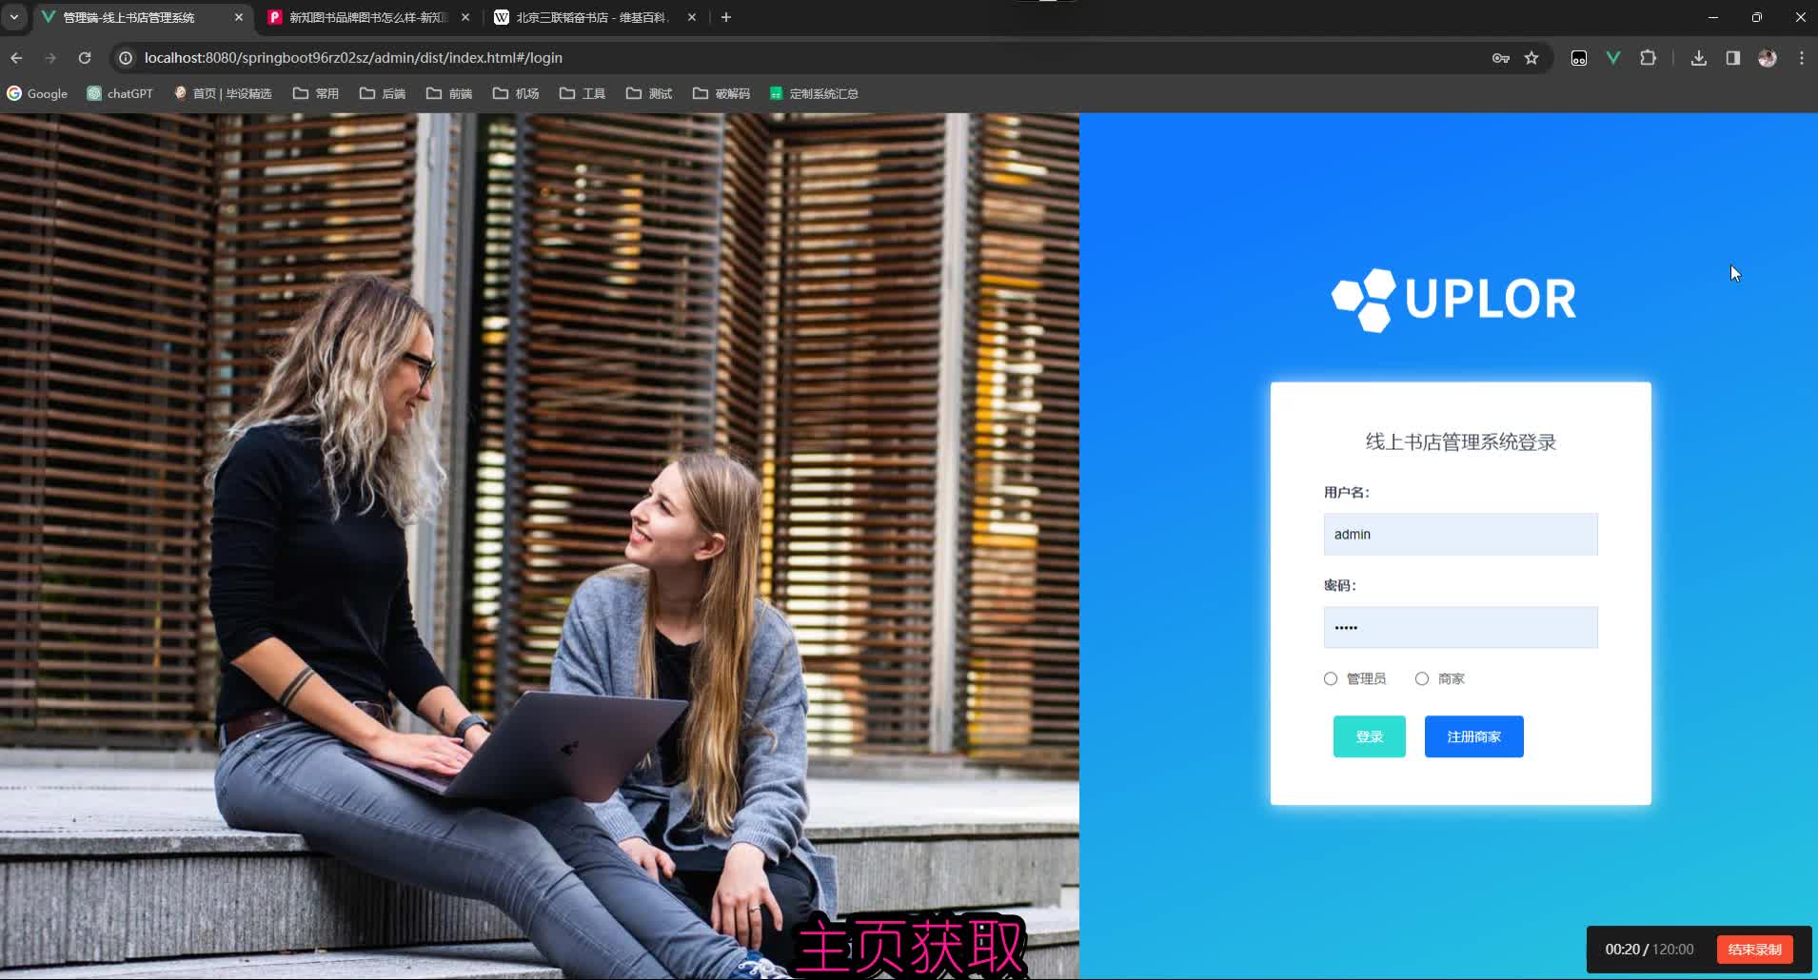Open the Chrome three-dot menu
This screenshot has width=1818, height=980.
tap(1802, 58)
